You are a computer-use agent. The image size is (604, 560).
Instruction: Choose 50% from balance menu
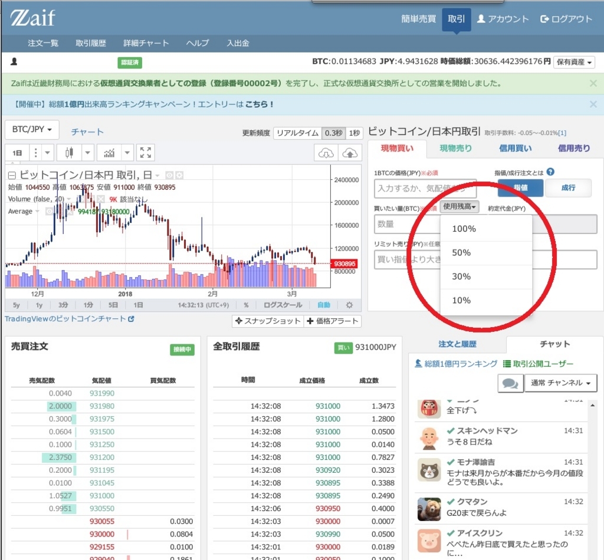click(x=486, y=253)
